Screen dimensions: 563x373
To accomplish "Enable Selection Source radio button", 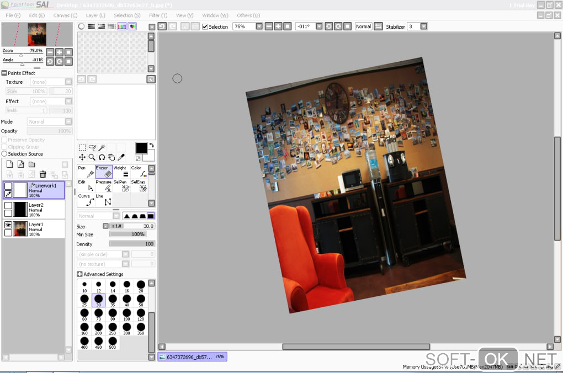I will click(x=4, y=153).
